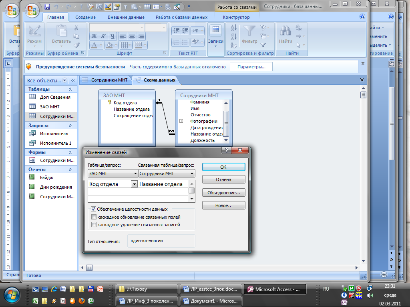
Task: Click the Windows Start orb
Action: [12, 295]
